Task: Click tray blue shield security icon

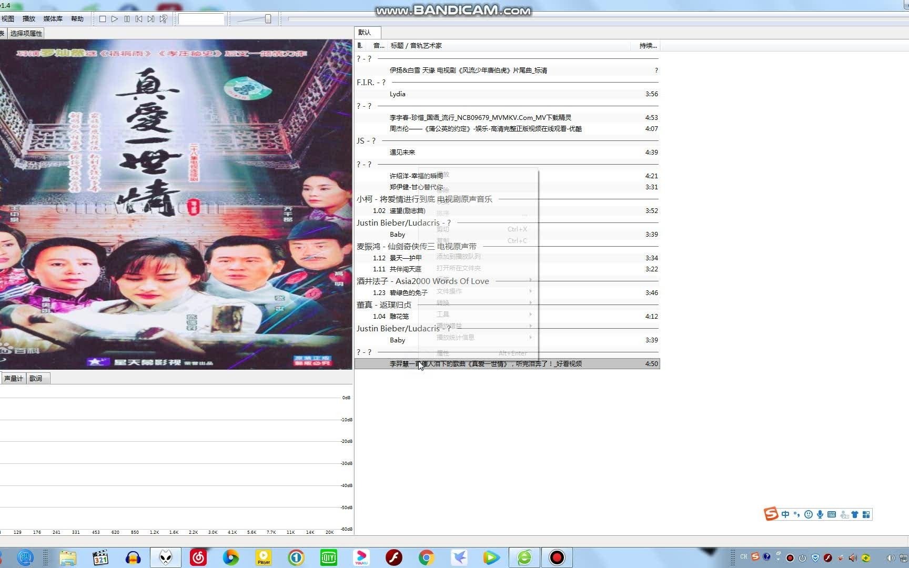Action: (815, 558)
